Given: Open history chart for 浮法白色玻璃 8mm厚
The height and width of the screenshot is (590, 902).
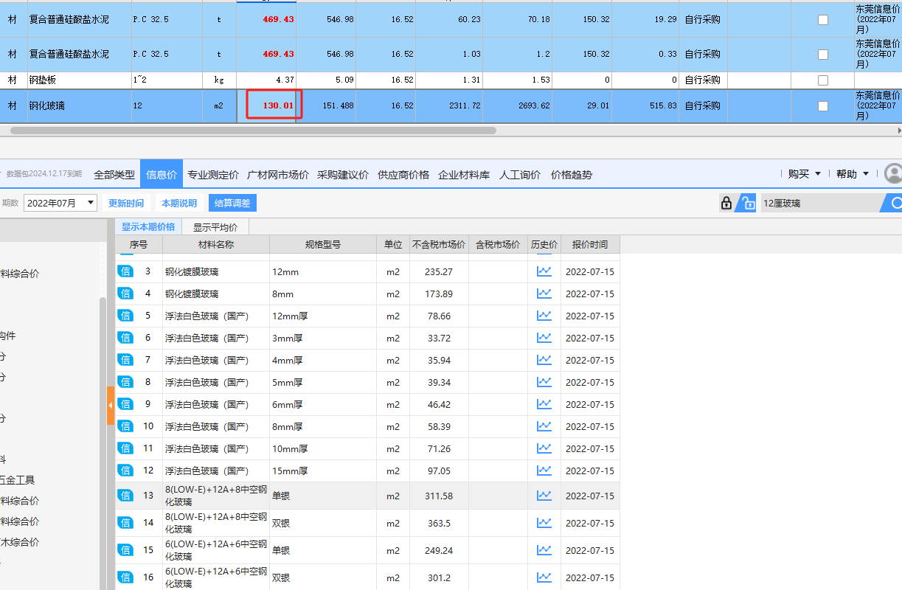Looking at the screenshot, I should [x=544, y=426].
